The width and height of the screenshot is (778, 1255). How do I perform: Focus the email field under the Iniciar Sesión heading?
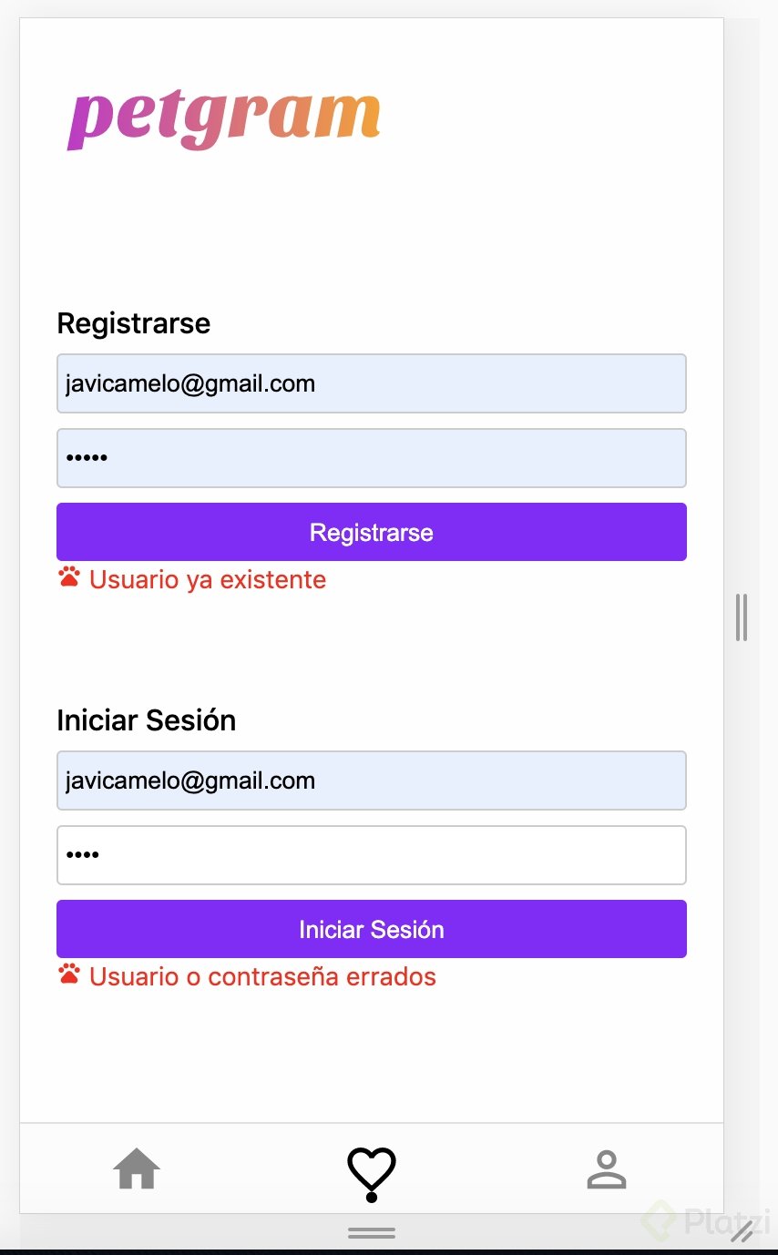pyautogui.click(x=371, y=781)
